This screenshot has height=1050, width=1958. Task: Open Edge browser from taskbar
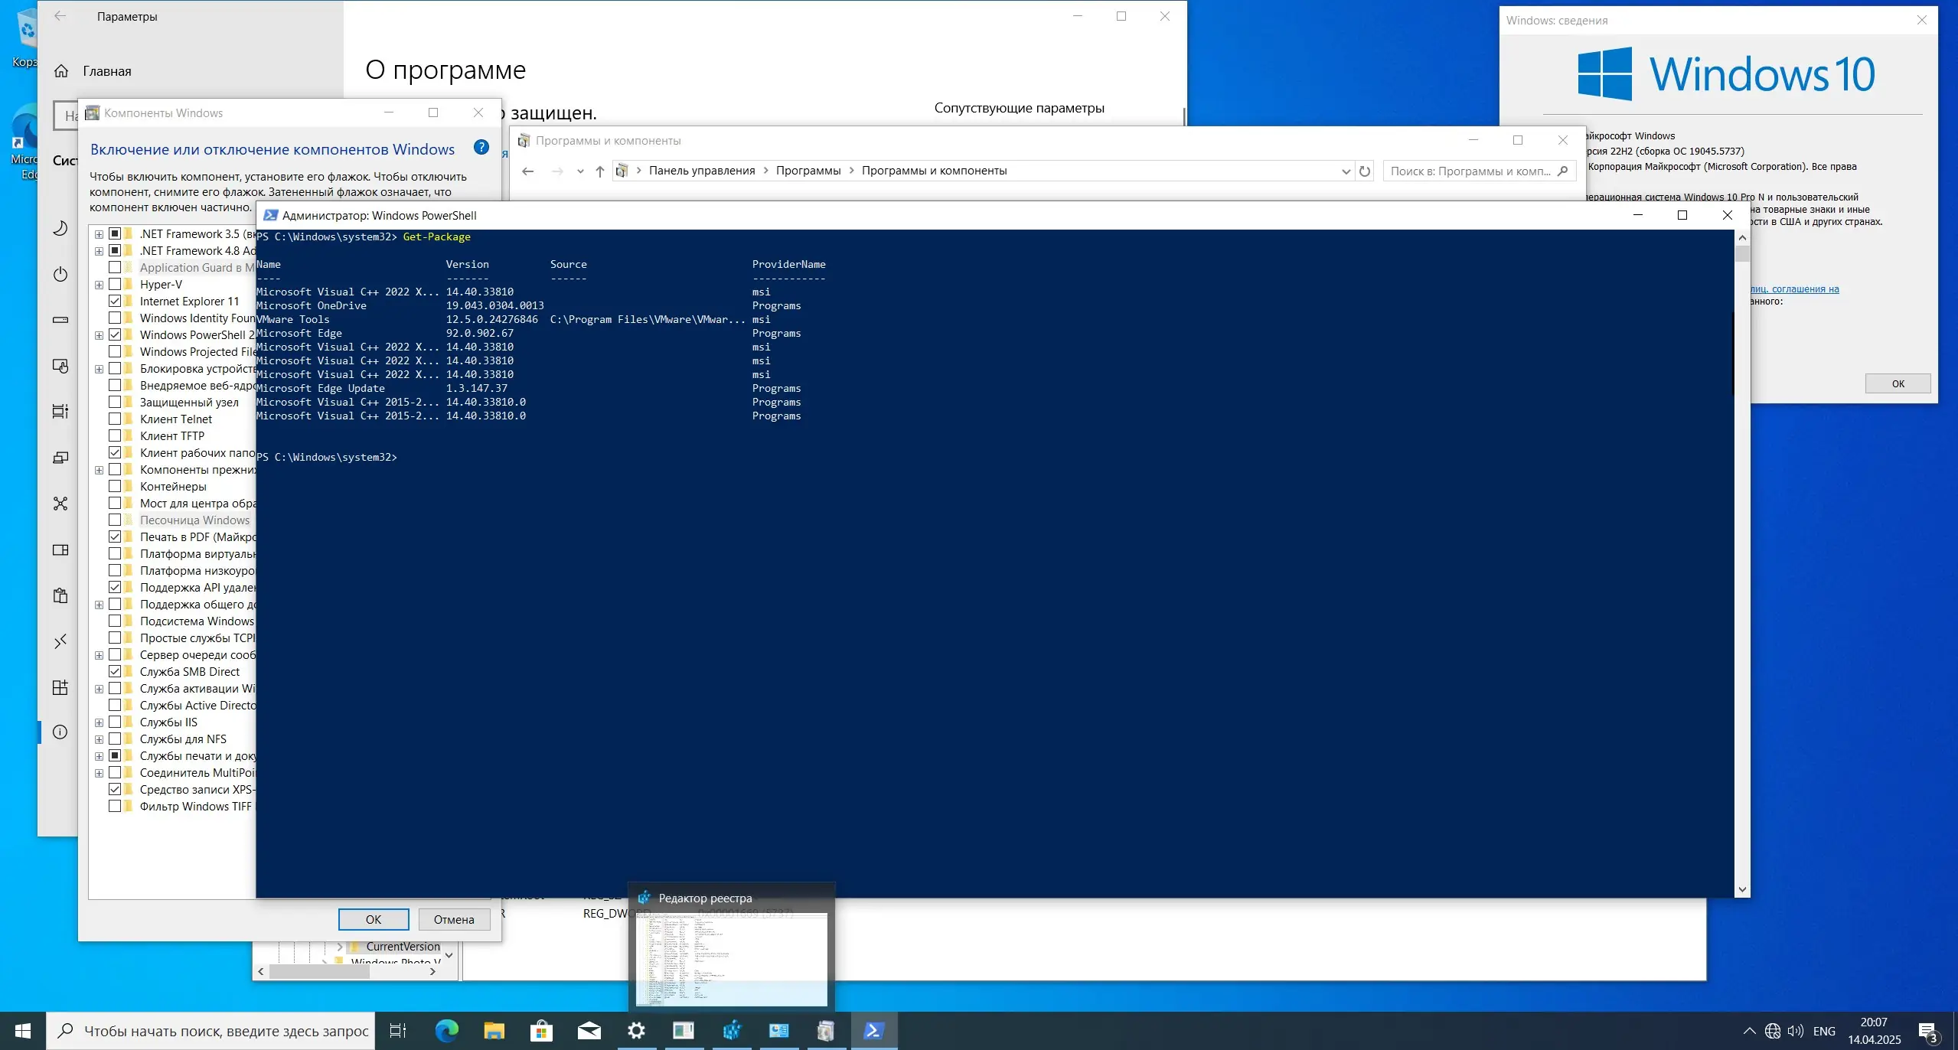point(446,1031)
